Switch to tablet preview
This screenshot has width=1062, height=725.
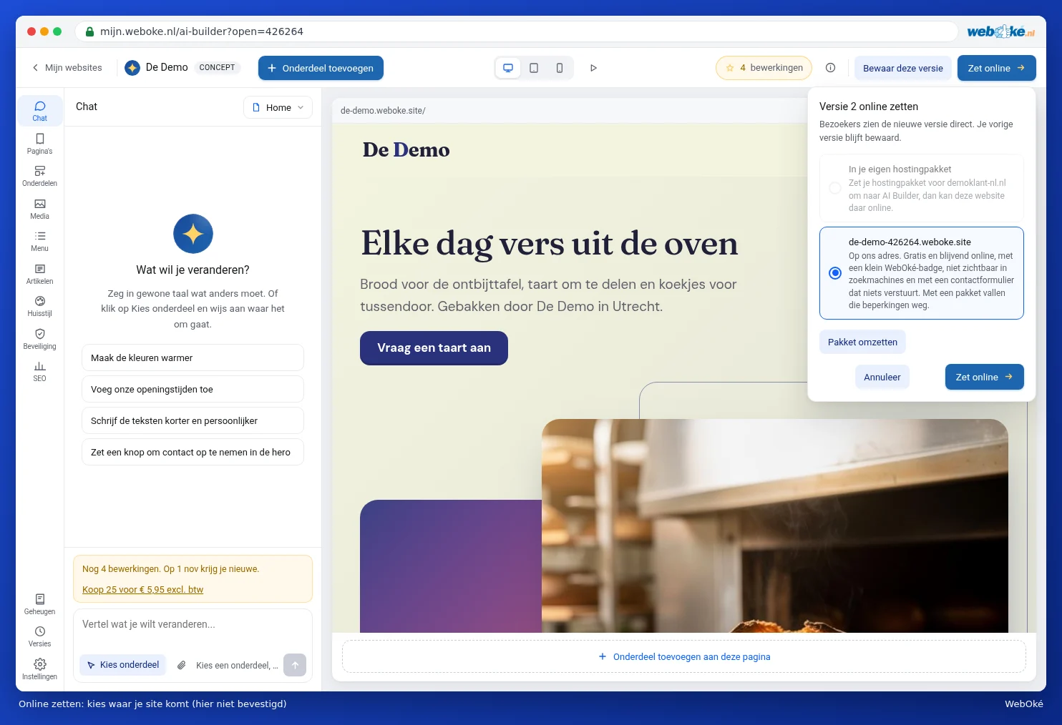[x=534, y=68]
